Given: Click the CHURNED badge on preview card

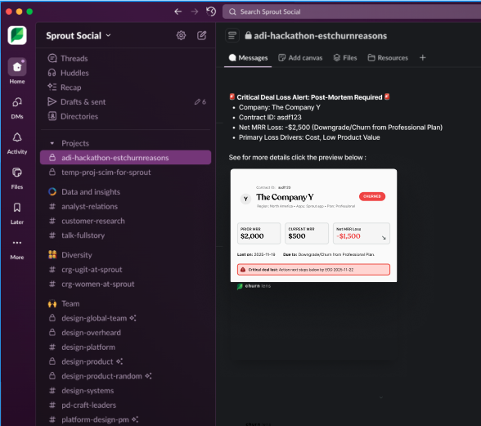Looking at the screenshot, I should click(x=372, y=196).
